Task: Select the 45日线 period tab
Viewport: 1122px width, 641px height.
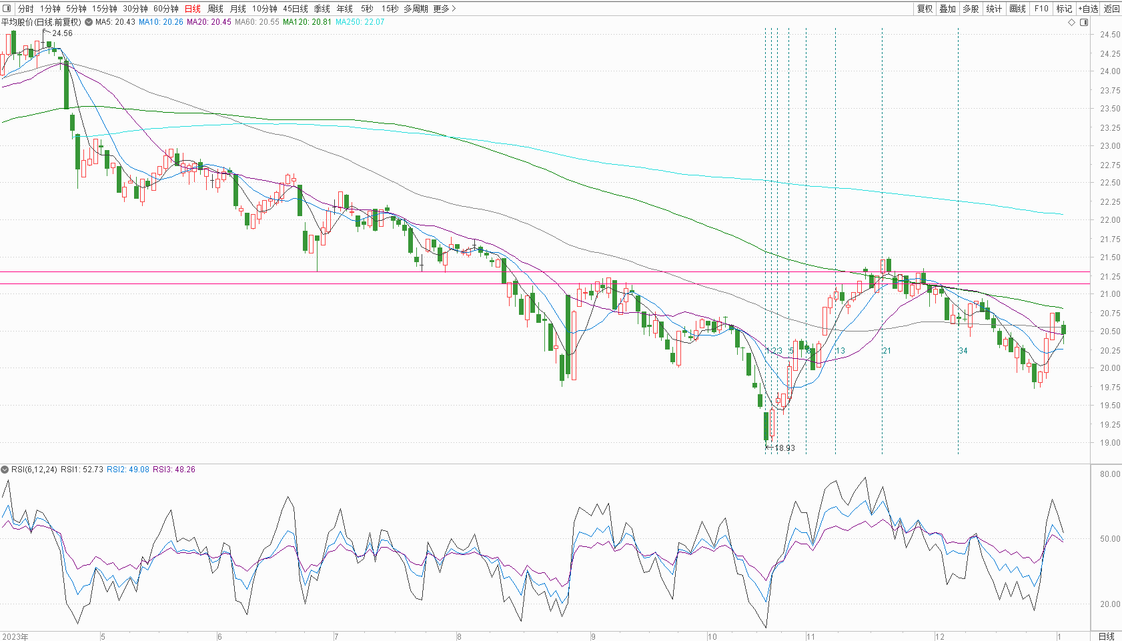Action: click(x=296, y=9)
